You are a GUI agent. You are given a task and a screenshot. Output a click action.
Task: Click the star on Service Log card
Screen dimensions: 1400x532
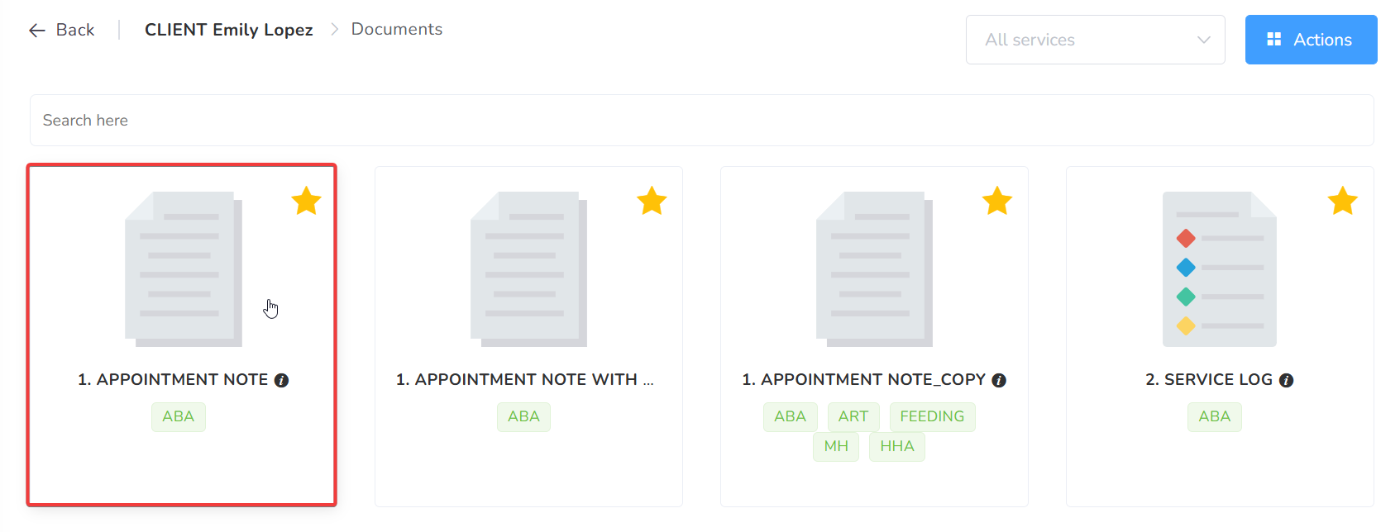tap(1342, 201)
